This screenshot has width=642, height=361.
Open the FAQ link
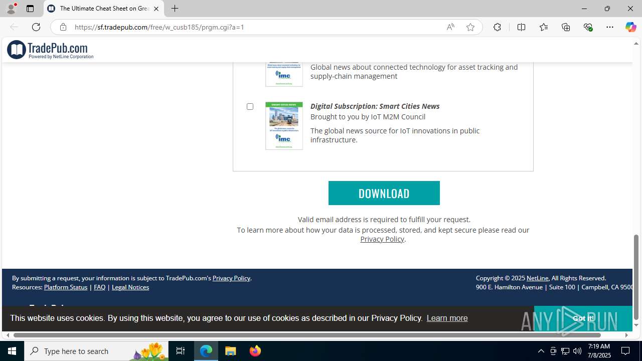pos(99,287)
